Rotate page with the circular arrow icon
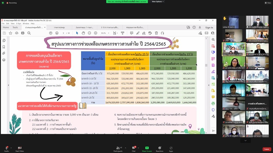This screenshot has width=273, height=153. click(162, 33)
